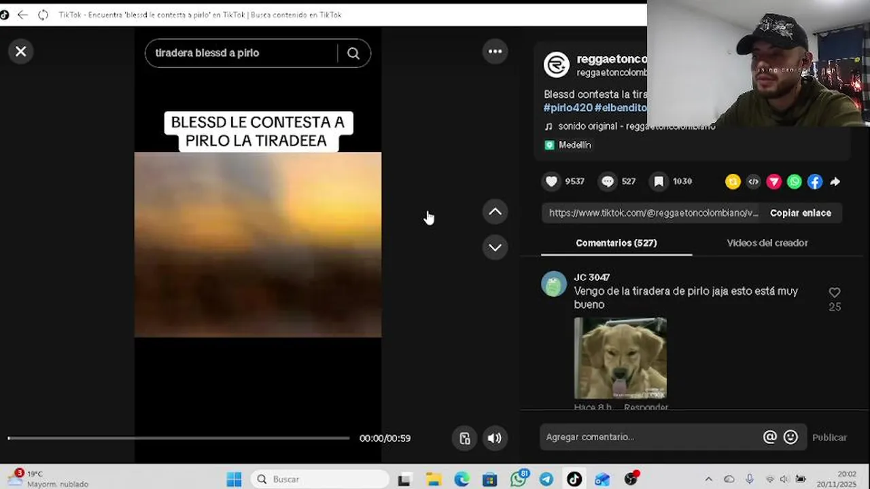Click the auto-scroll icon beside the volume button
870x489 pixels.
(x=464, y=438)
